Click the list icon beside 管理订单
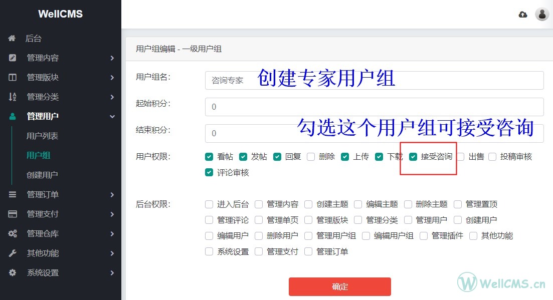 coord(13,194)
